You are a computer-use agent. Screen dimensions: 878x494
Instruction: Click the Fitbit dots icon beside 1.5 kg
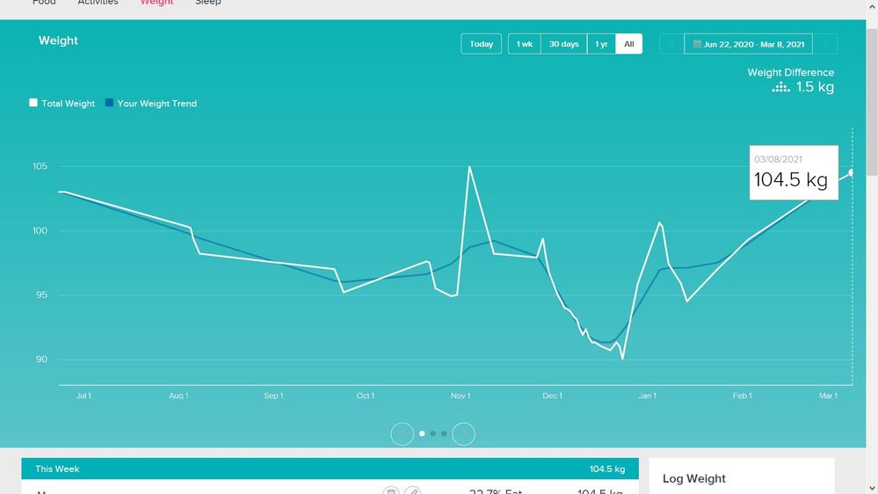(x=780, y=87)
